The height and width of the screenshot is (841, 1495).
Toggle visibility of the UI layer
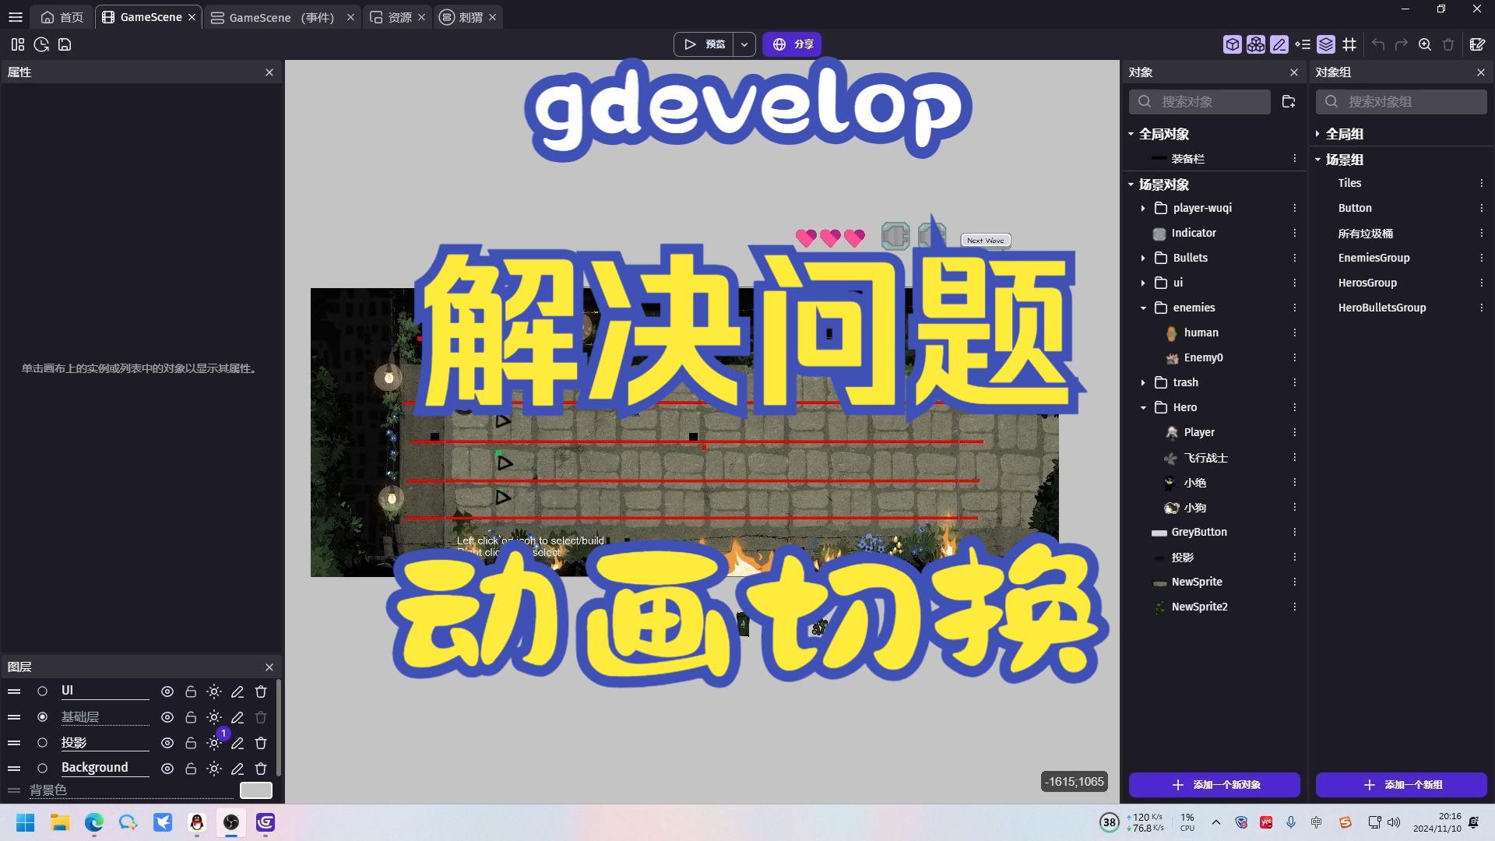point(167,691)
